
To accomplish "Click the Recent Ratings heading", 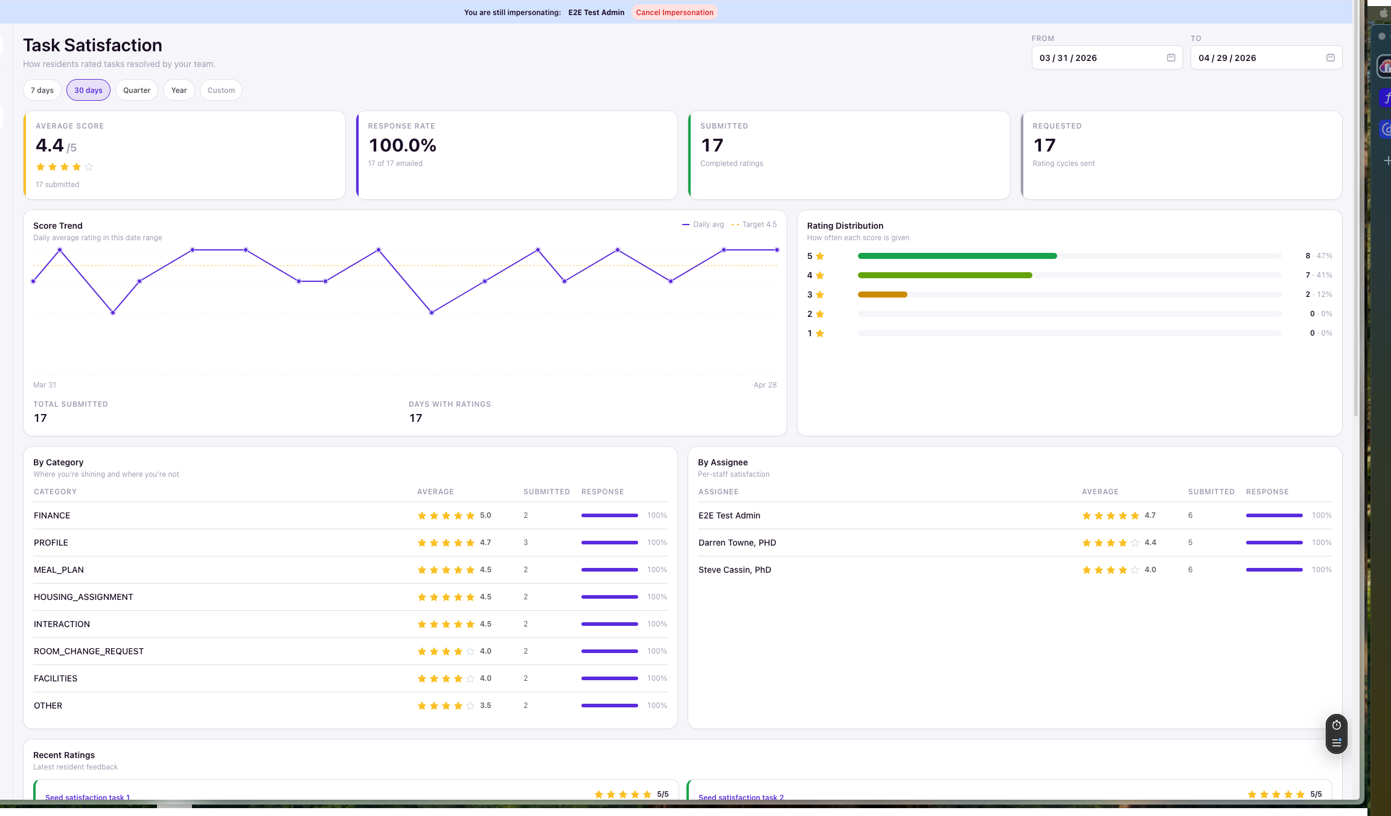I will [x=64, y=755].
